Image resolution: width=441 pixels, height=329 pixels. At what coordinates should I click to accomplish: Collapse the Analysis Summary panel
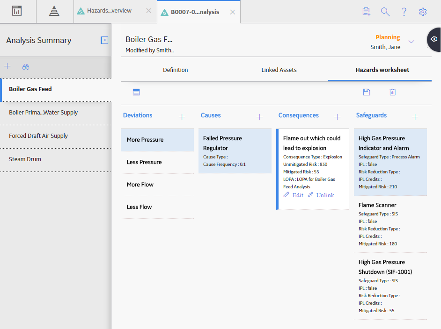coord(104,40)
